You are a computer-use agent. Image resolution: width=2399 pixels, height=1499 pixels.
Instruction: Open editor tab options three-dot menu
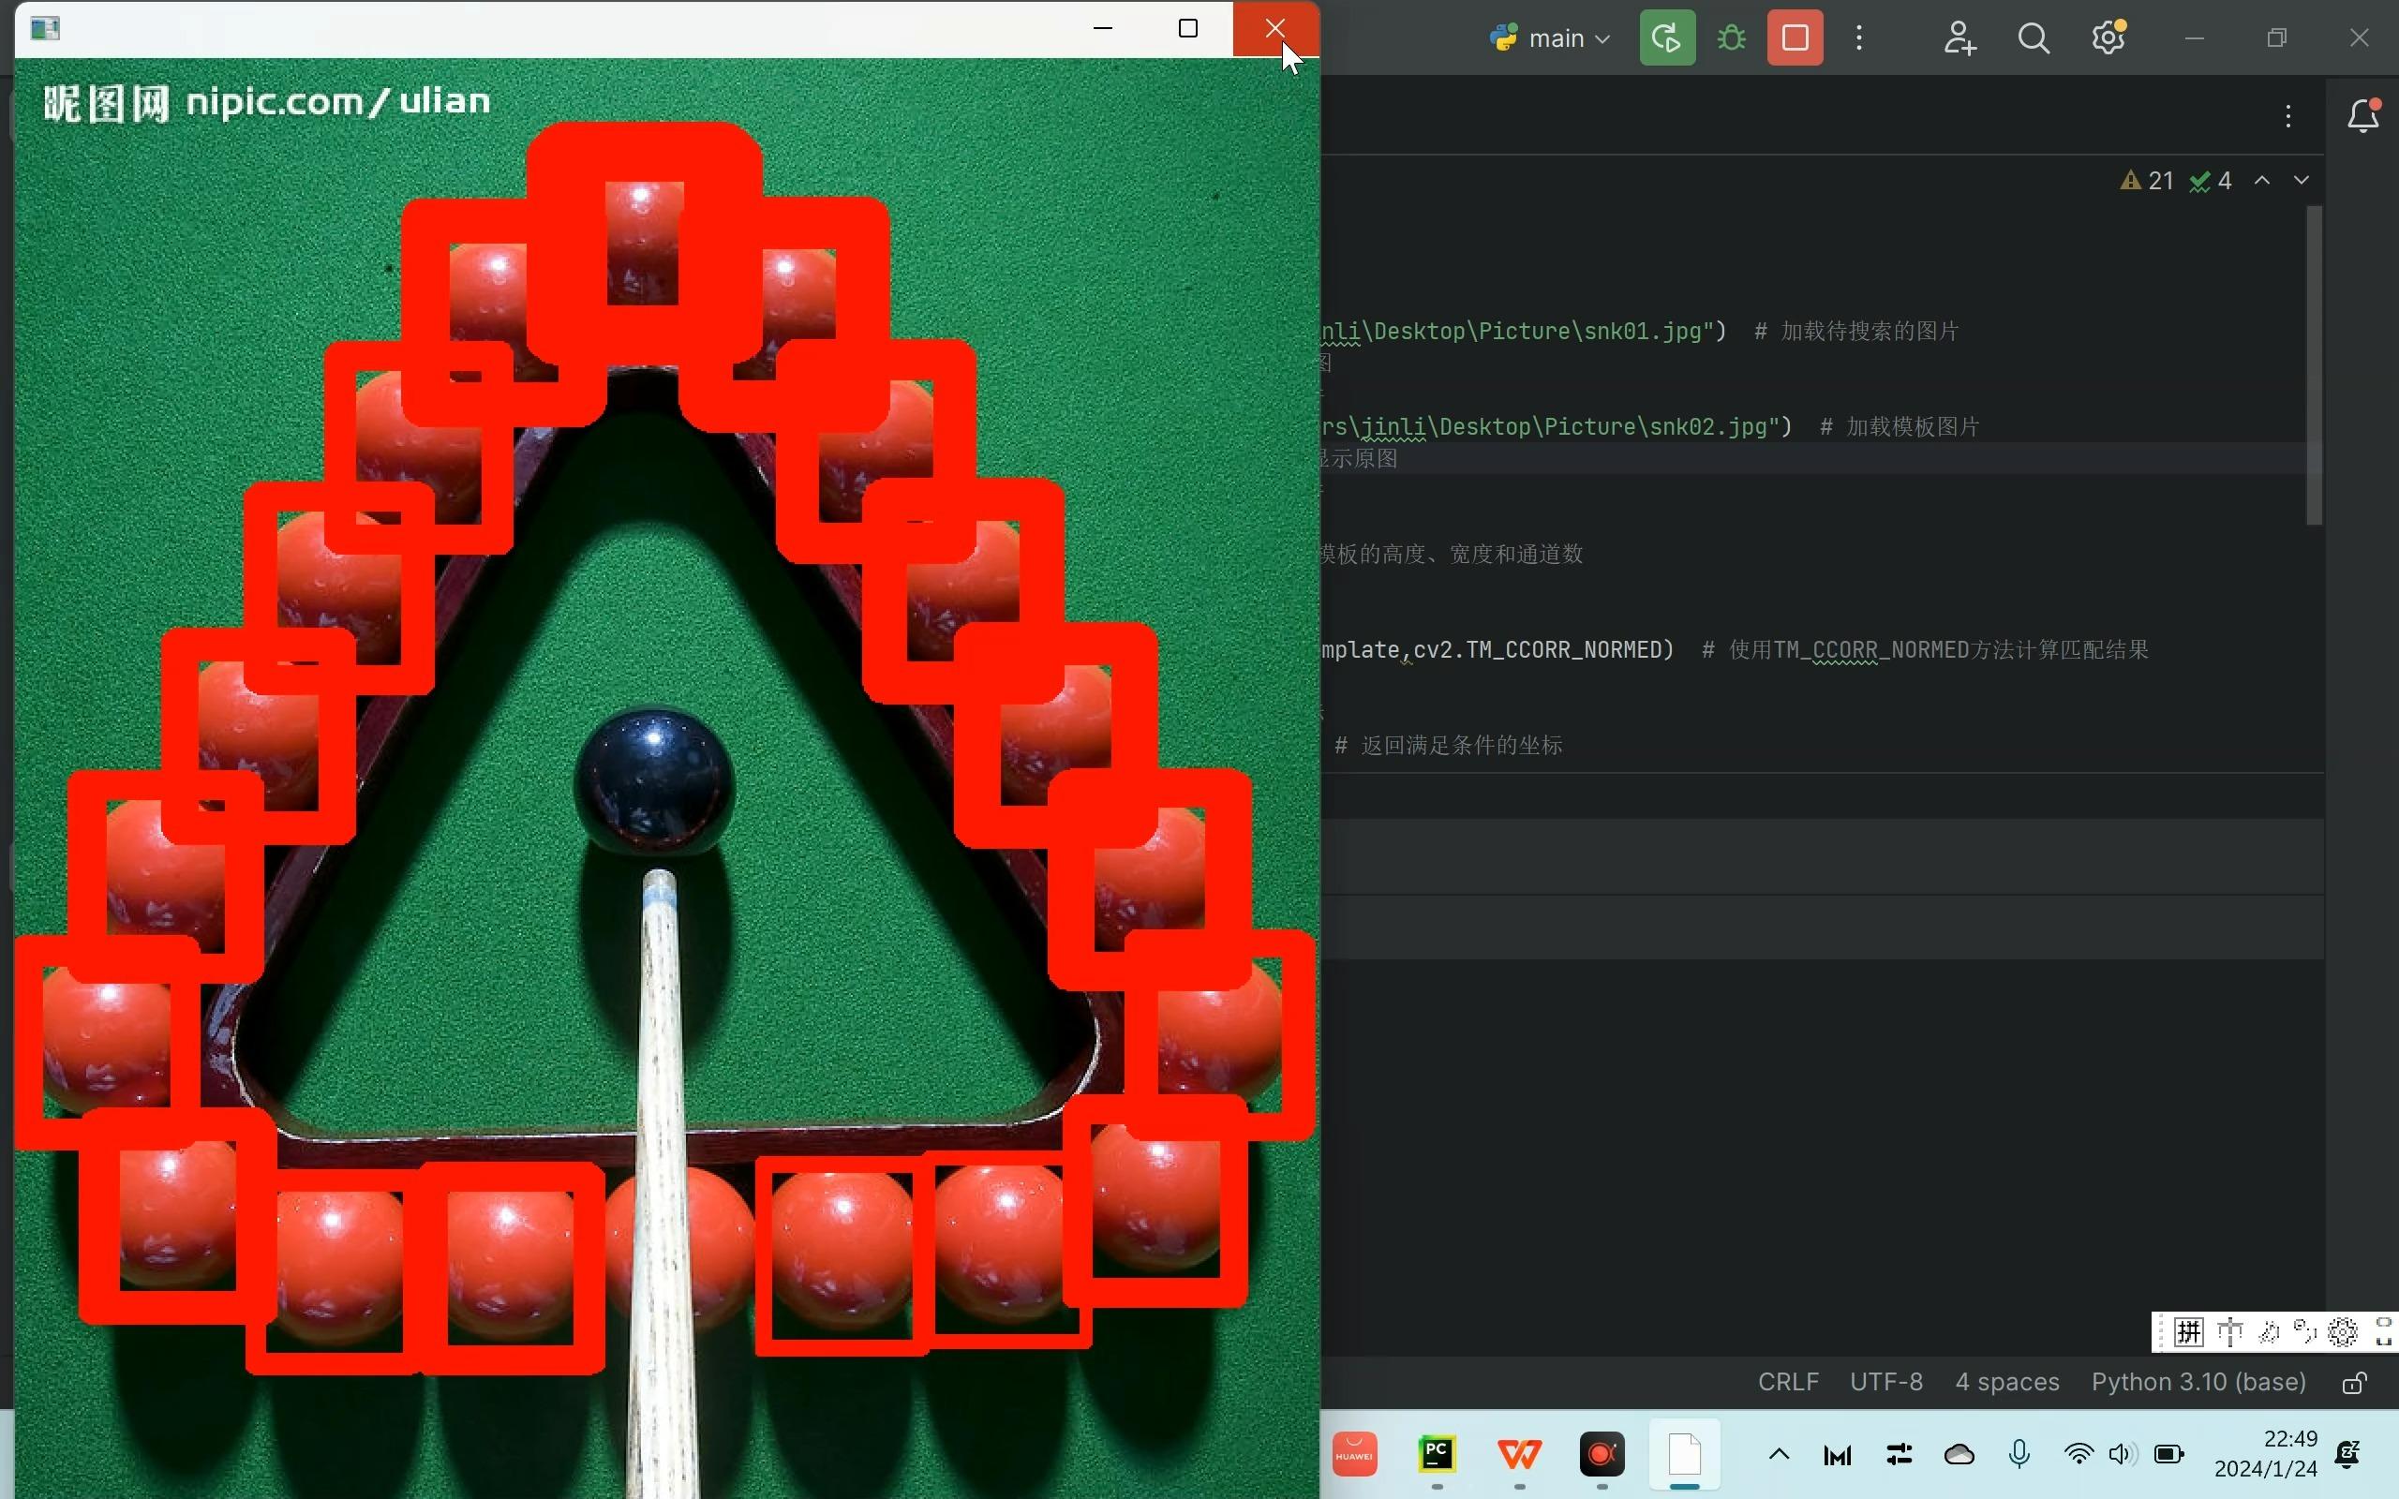2288,116
